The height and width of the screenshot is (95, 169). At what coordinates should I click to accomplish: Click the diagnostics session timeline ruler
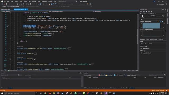point(153,16)
